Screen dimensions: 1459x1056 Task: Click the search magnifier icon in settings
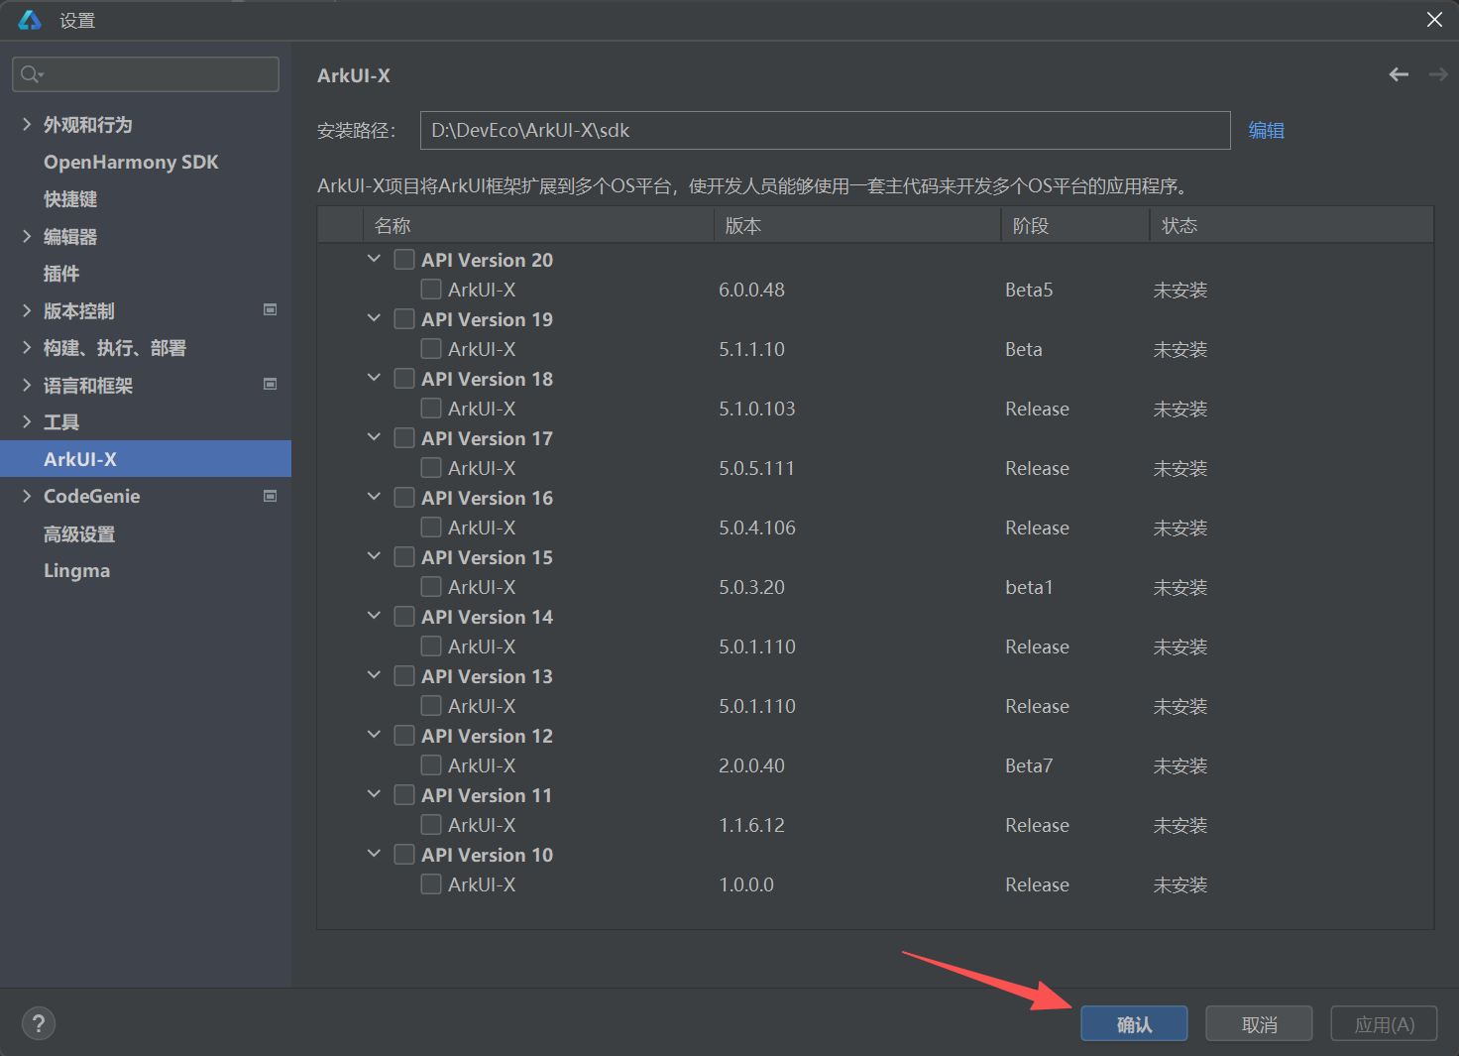tap(31, 74)
